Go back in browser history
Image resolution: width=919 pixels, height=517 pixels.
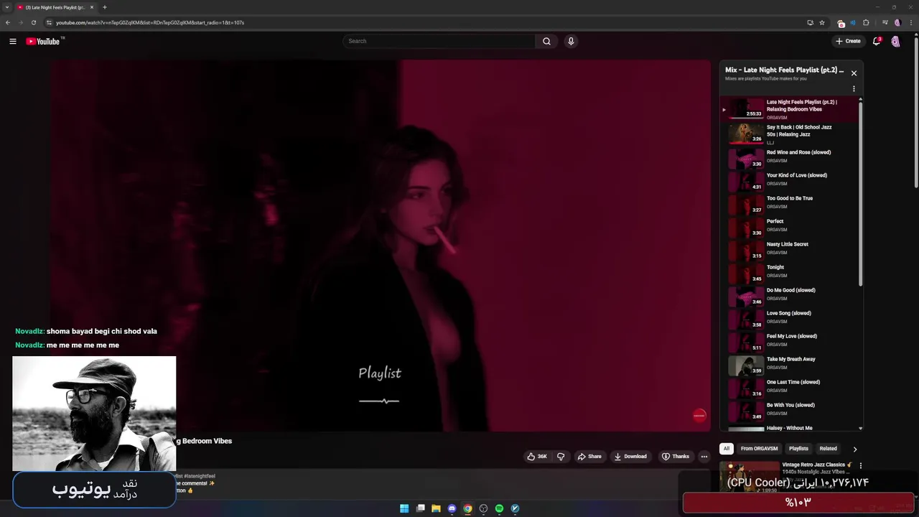(8, 22)
